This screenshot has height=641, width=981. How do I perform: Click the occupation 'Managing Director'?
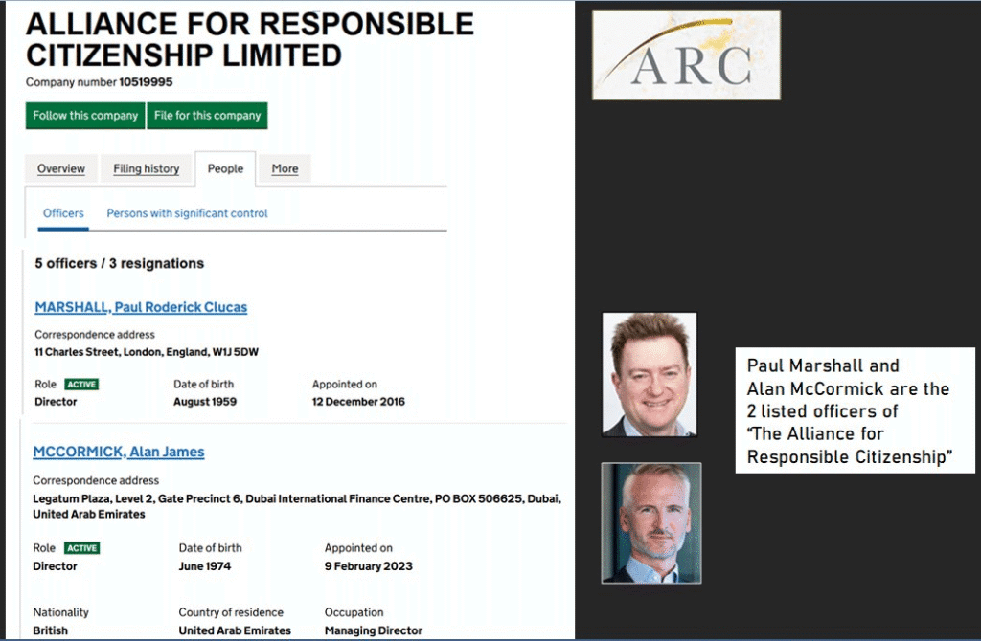(374, 630)
